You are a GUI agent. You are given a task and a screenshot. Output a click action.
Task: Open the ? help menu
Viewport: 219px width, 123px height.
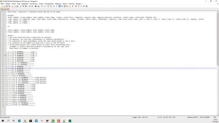coord(83,4)
